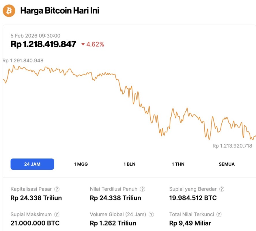This screenshot has width=256, height=231.
Task: Click the low price label Rp 1.213.920.718
Action: coord(232,146)
